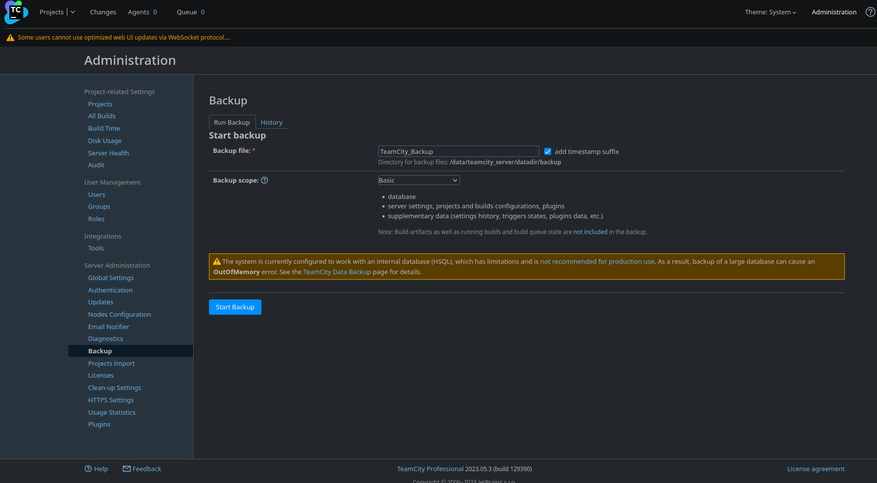Open Email Notifier settings
This screenshot has height=483, width=877.
coord(108,327)
